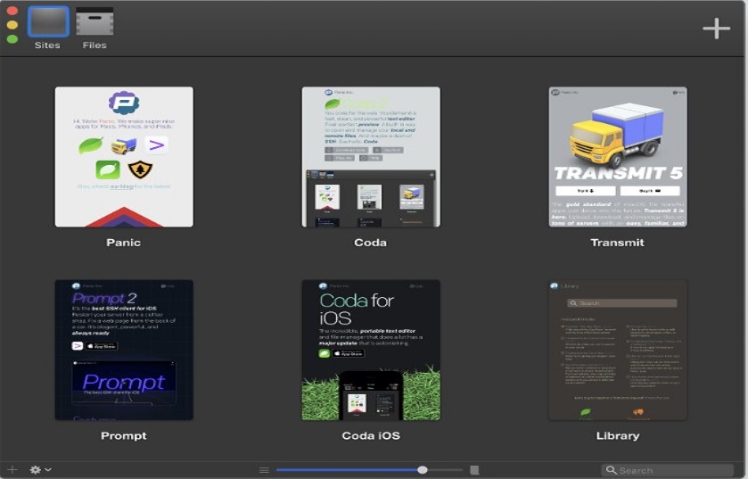The image size is (748, 479).
Task: Select the Coda iOS site label
Action: tap(371, 435)
